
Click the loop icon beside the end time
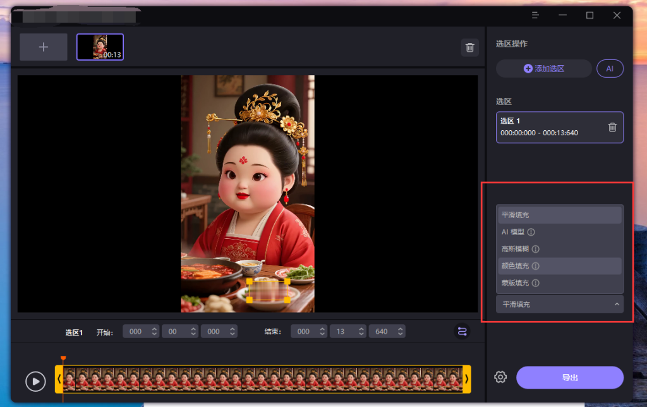click(x=462, y=331)
